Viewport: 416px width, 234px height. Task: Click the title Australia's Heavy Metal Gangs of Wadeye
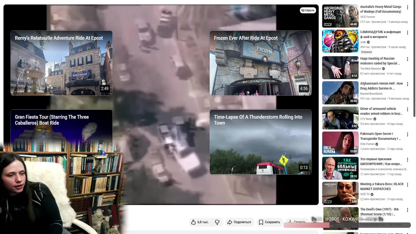coord(381,9)
